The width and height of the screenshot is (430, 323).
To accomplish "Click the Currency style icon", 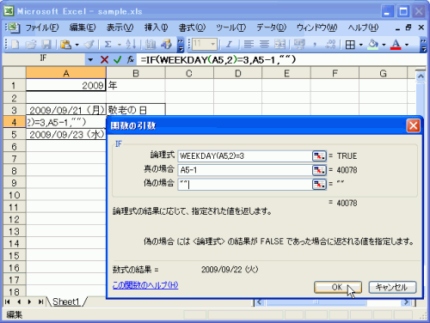I will click(299, 45).
